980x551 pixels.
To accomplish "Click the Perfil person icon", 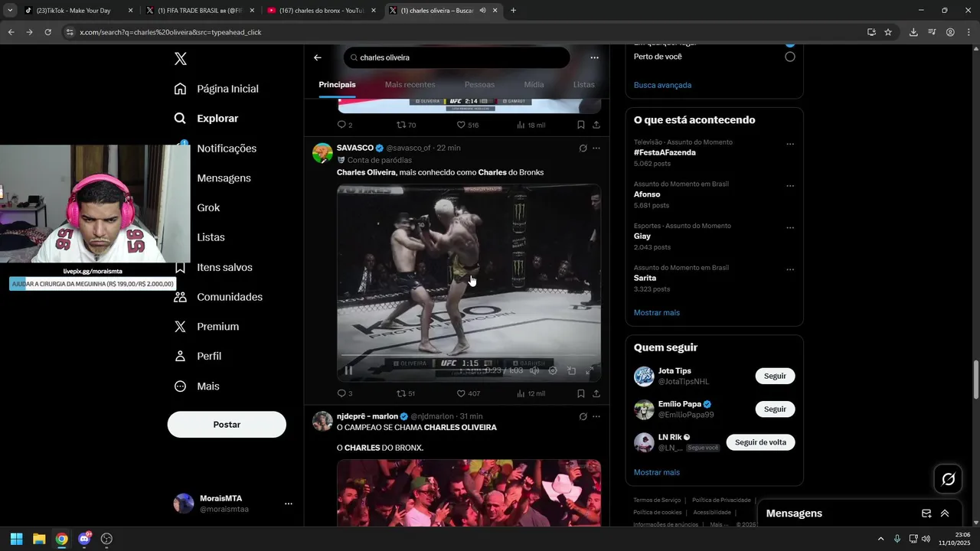I will click(181, 357).
